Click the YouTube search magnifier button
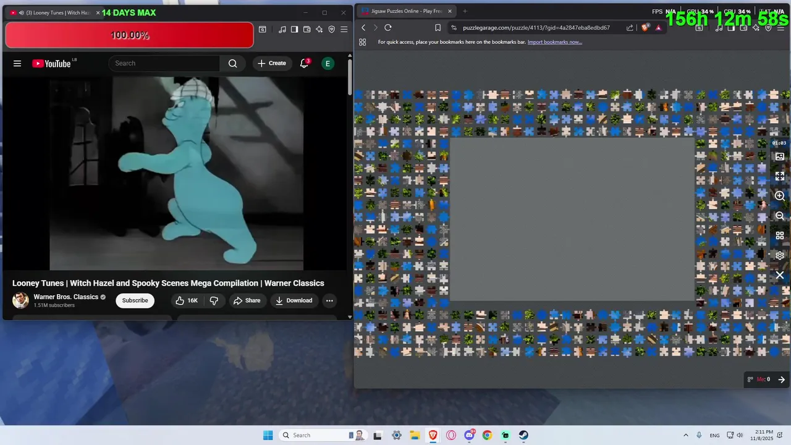The image size is (791, 445). point(232,63)
